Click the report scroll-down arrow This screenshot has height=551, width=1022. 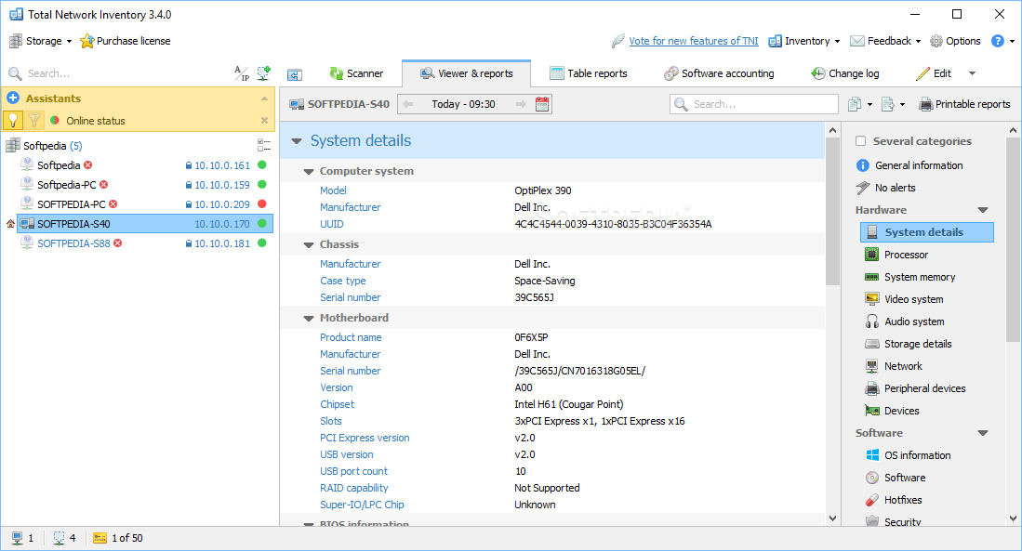[x=832, y=518]
